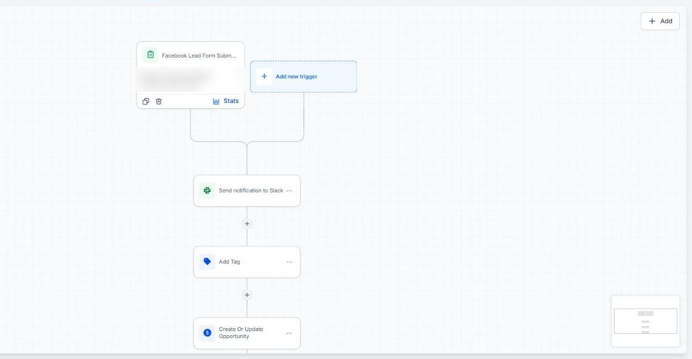Open options menu for Send notification to Slack
The image size is (692, 359).
[x=289, y=190]
